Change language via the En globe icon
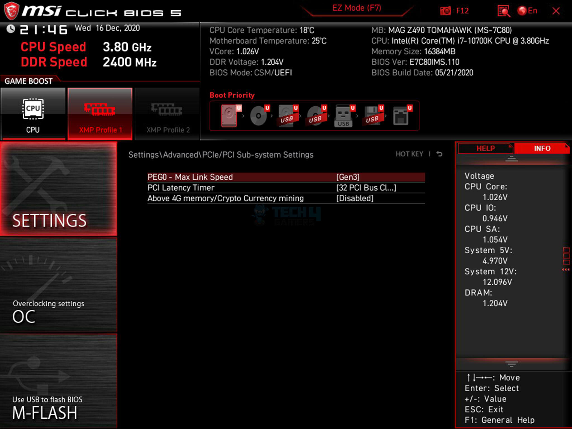The height and width of the screenshot is (429, 572). [x=527, y=11]
